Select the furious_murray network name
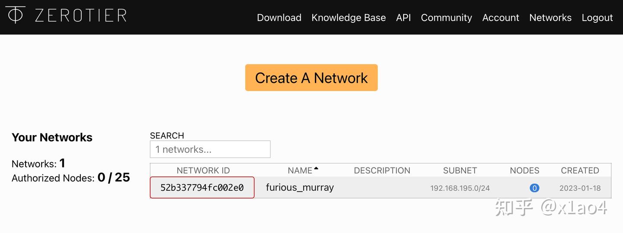 coord(300,188)
